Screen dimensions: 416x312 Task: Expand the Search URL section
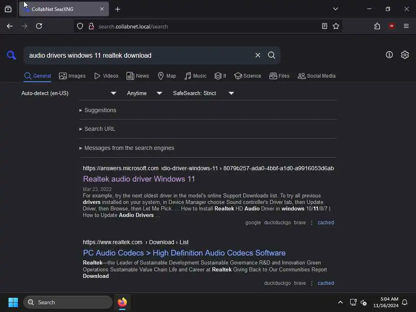point(97,129)
